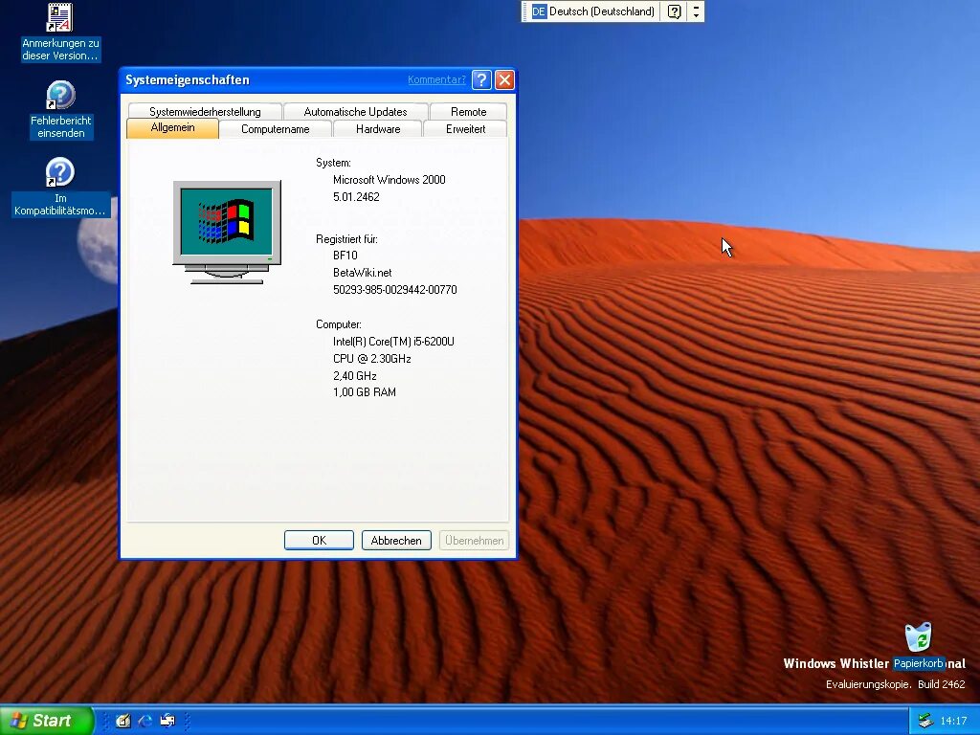
Task: Open the Anmerkungen zu dieser Version desktop icon
Action: coord(60,33)
